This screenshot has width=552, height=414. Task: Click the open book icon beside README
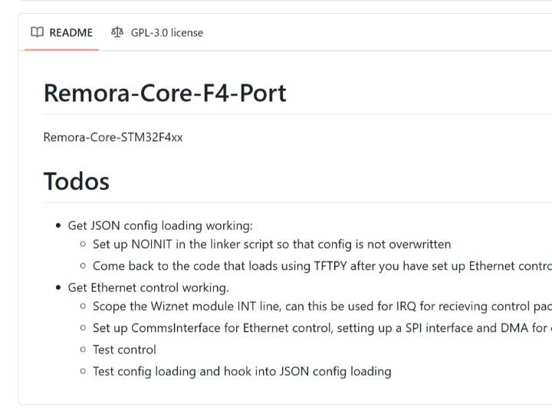37,32
